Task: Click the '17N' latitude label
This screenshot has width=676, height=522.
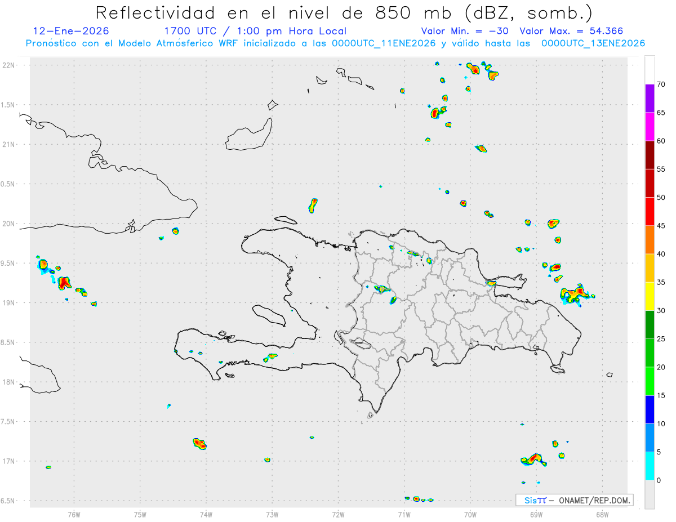Action: (10, 461)
